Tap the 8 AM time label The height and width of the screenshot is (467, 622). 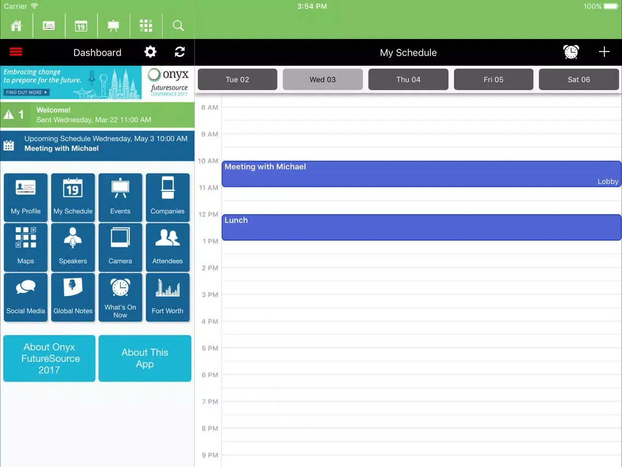pos(210,107)
